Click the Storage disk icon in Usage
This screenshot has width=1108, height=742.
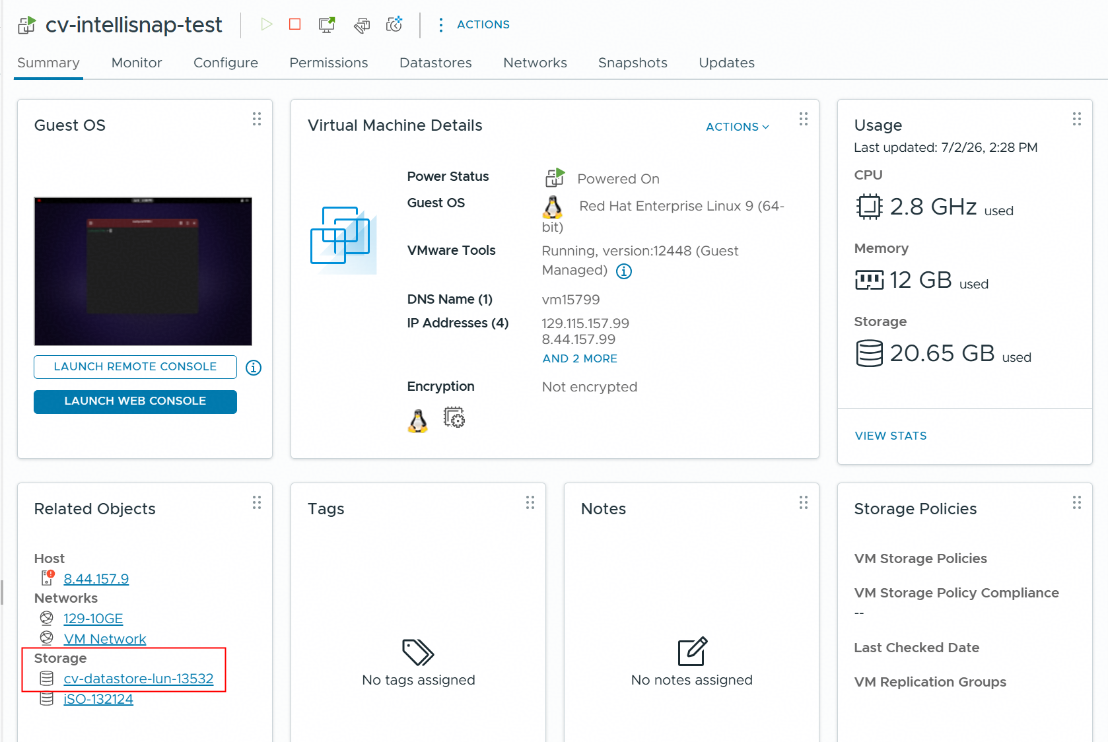coord(869,353)
